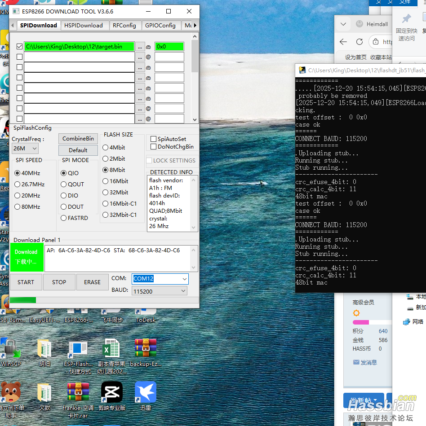Screen dimensions: 426x426
Task: Switch to the HSPIDownload tab
Action: (x=83, y=26)
